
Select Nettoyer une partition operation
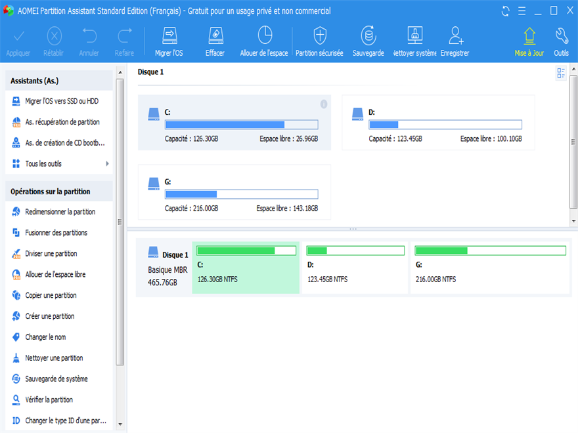click(x=59, y=358)
